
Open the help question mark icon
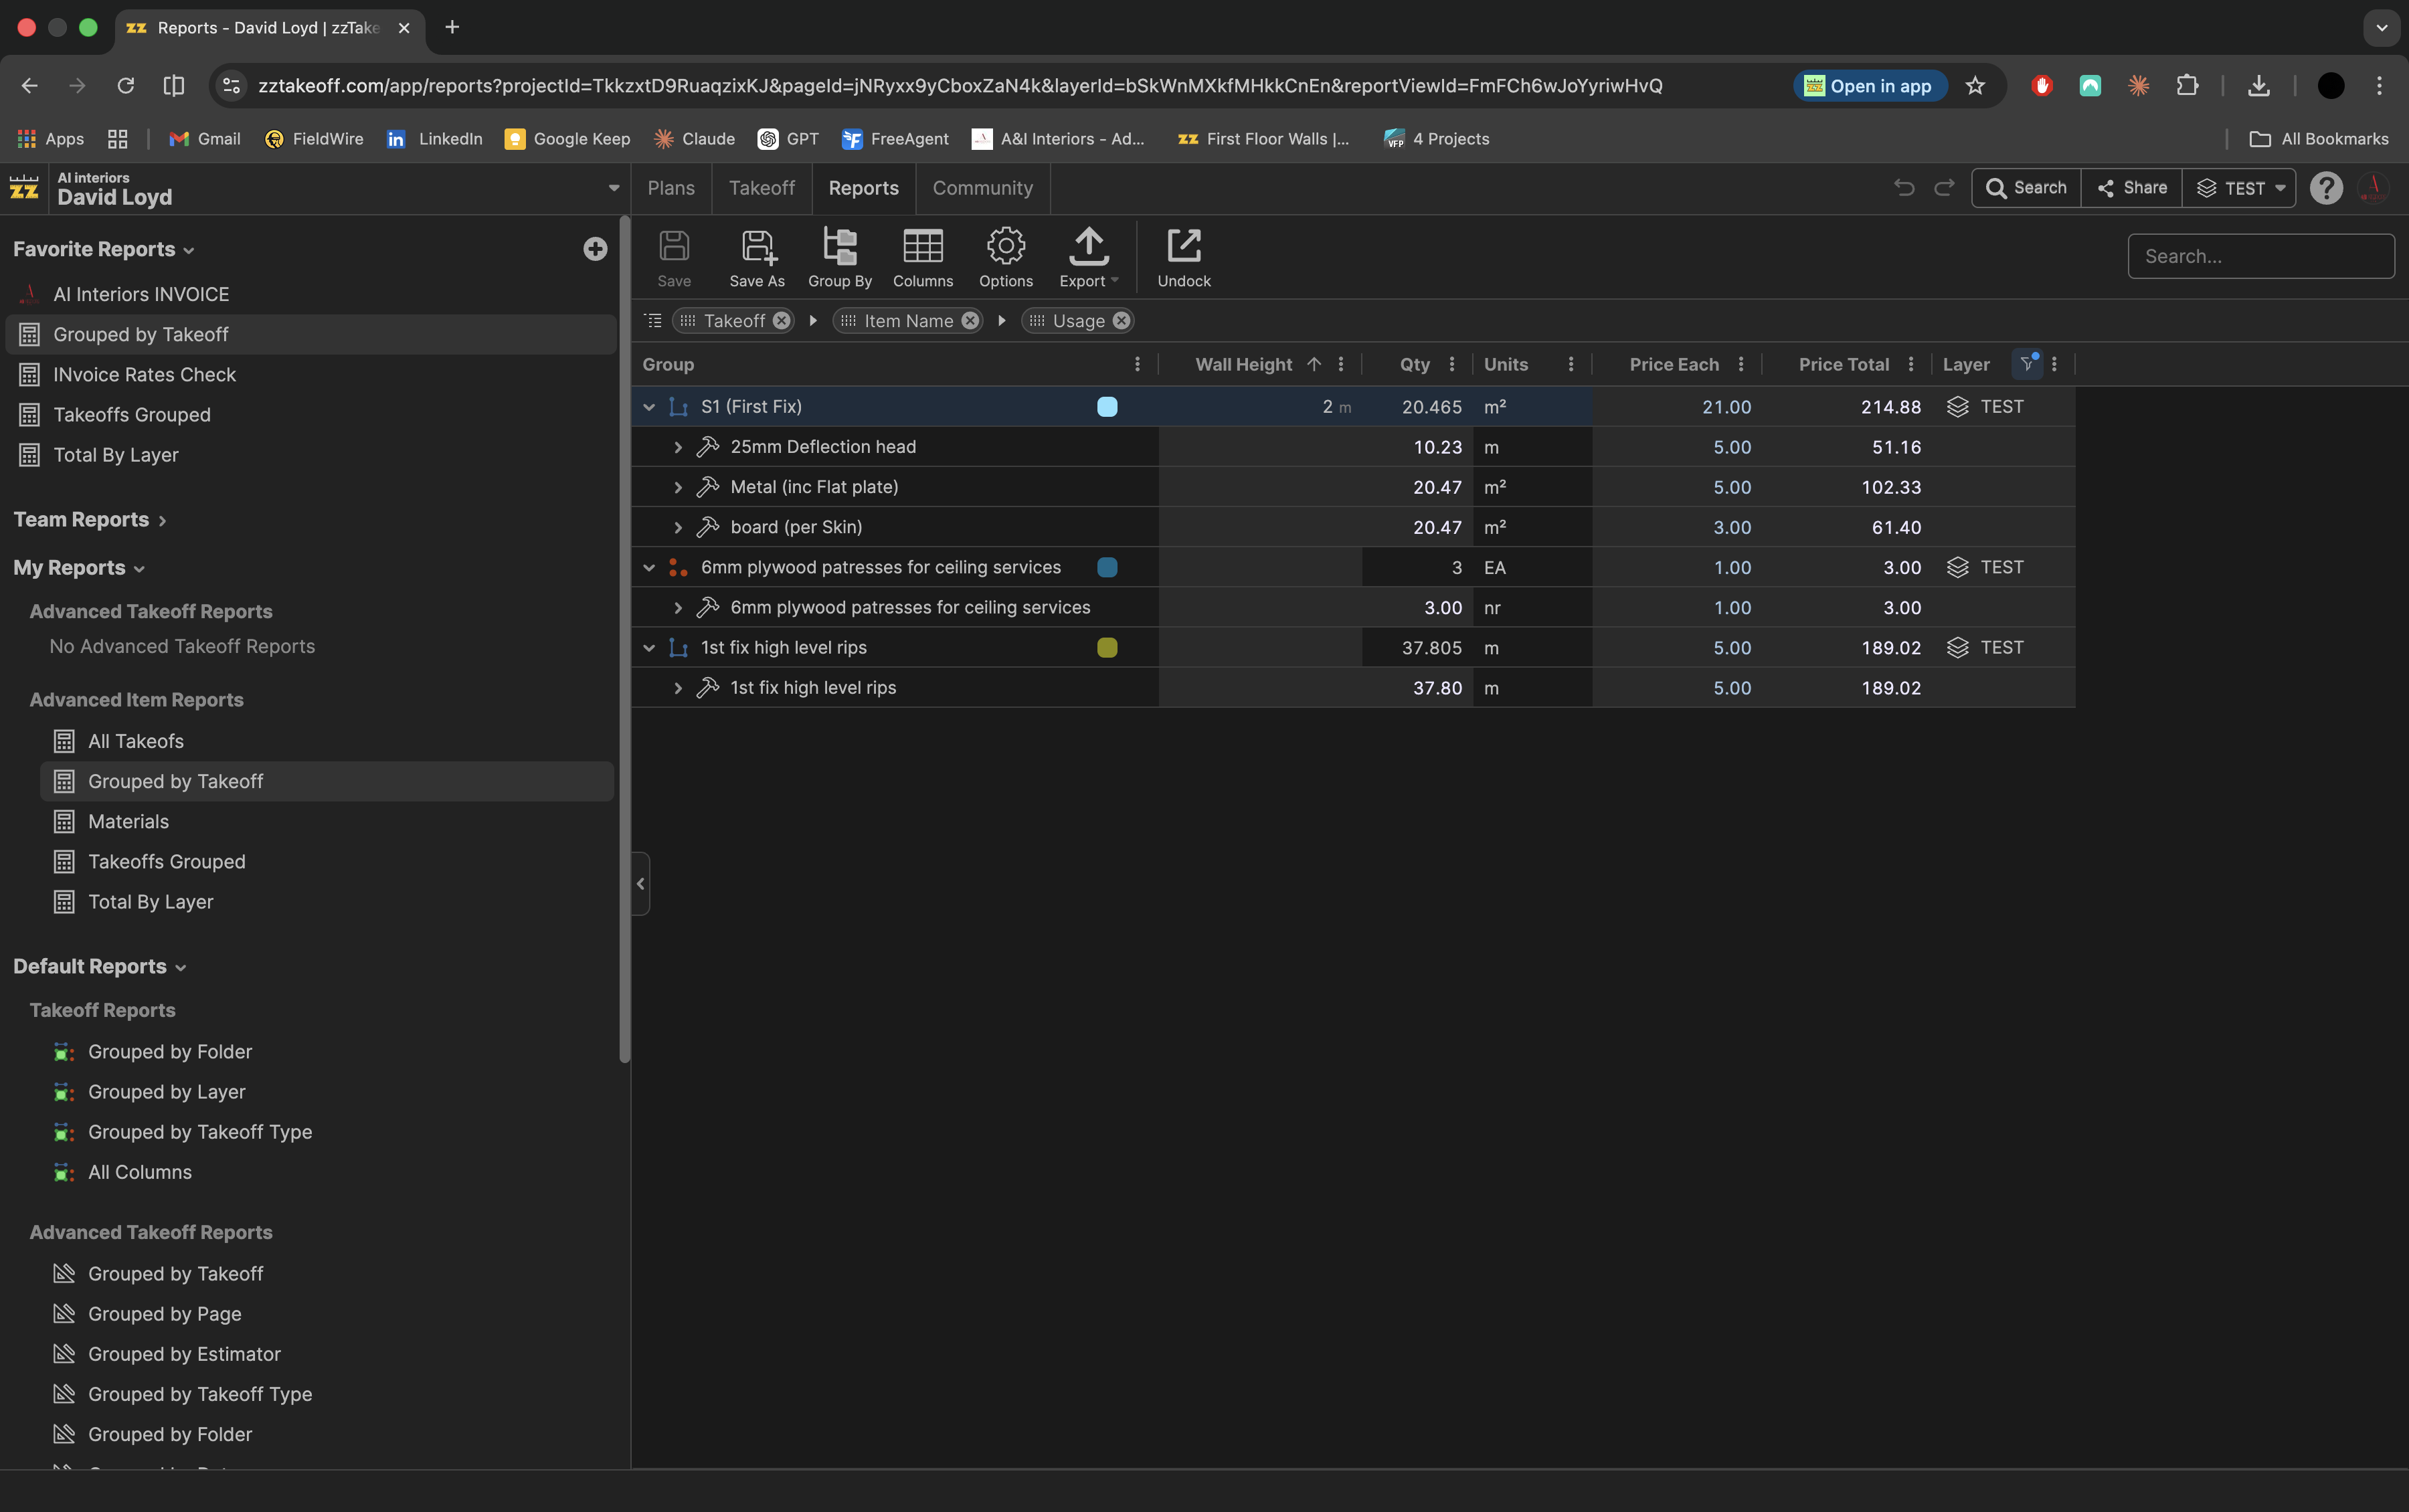tap(2326, 188)
